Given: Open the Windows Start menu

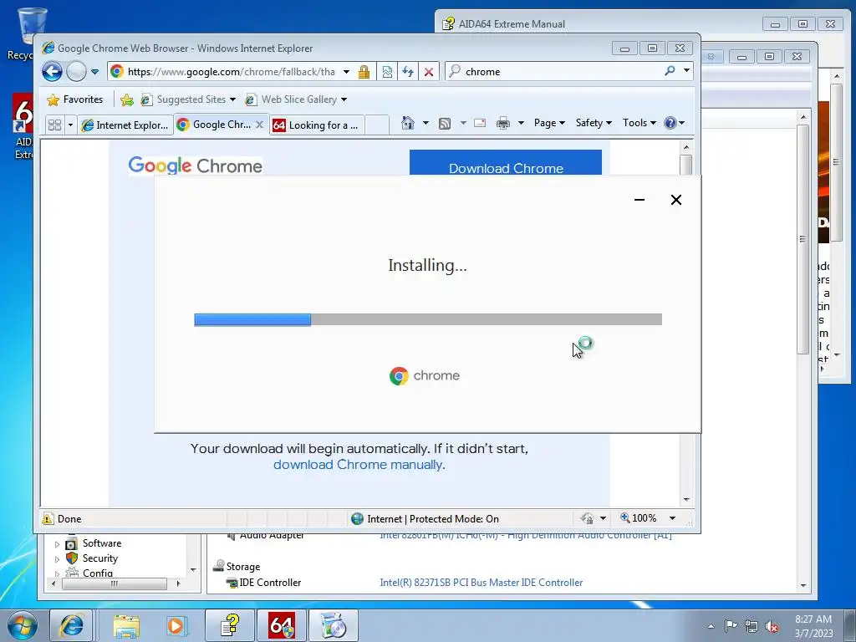Looking at the screenshot, I should point(22,625).
